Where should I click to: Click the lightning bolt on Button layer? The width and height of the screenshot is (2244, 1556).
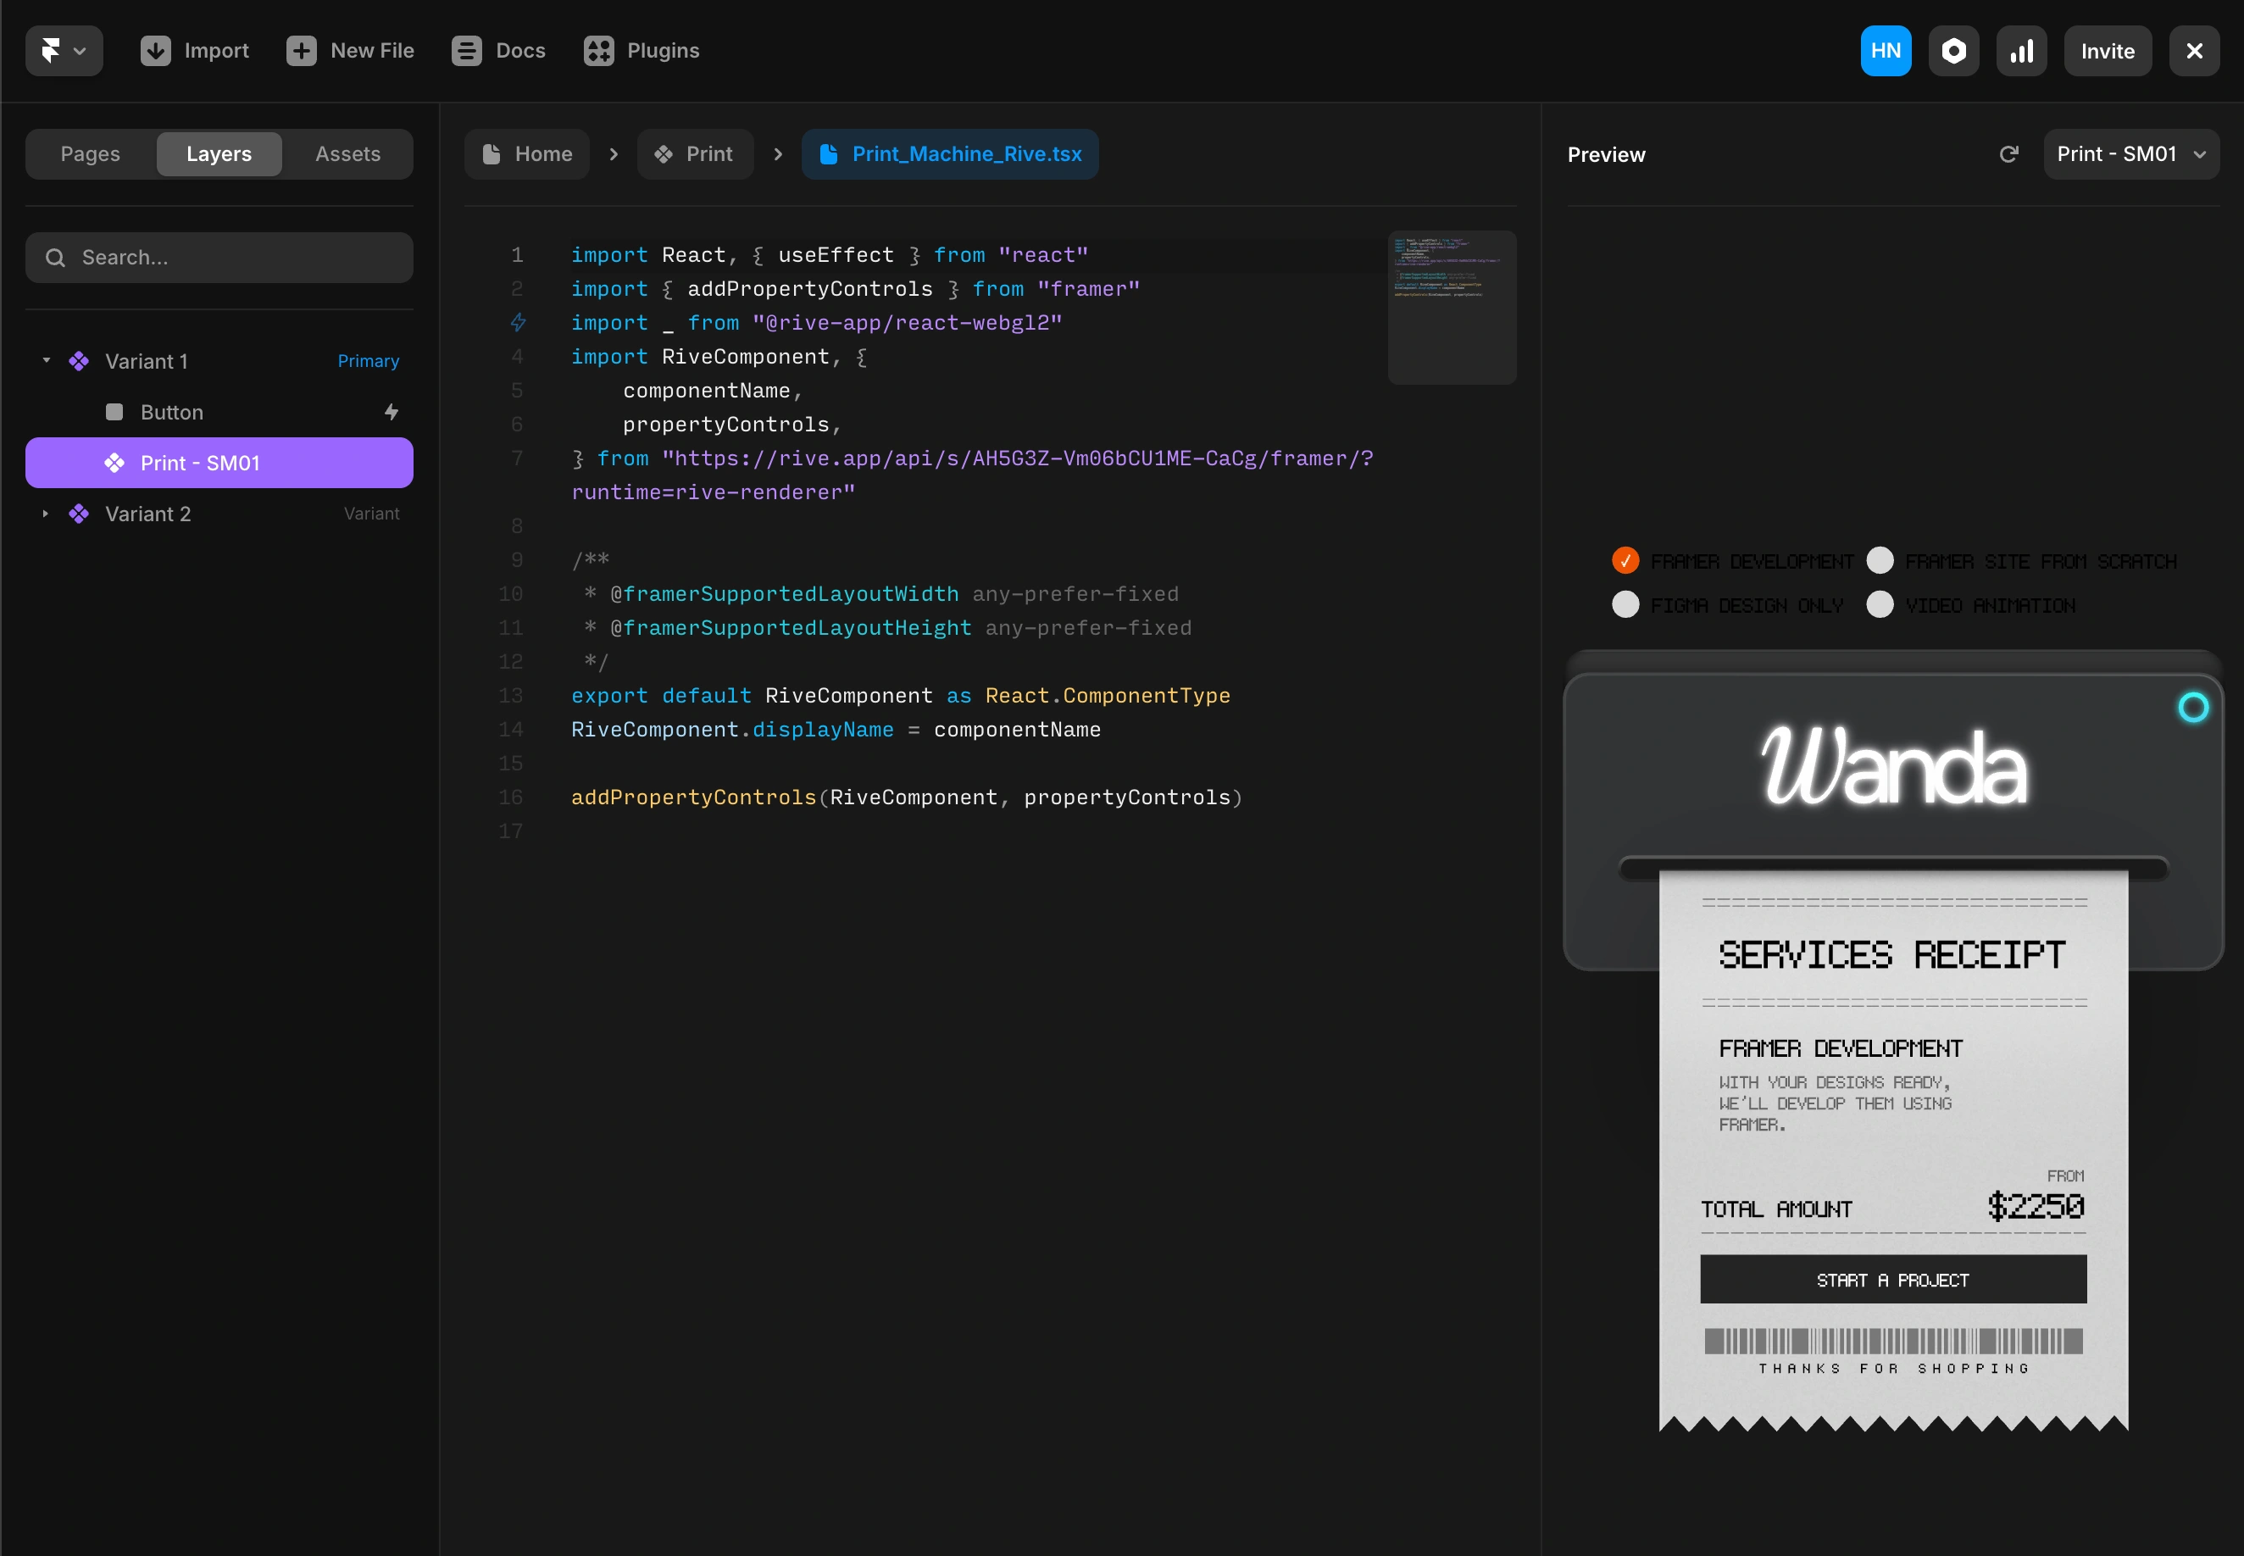[391, 413]
